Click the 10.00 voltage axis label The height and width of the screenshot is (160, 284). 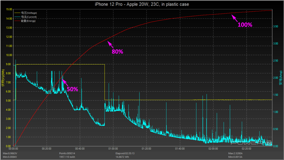click(9, 55)
